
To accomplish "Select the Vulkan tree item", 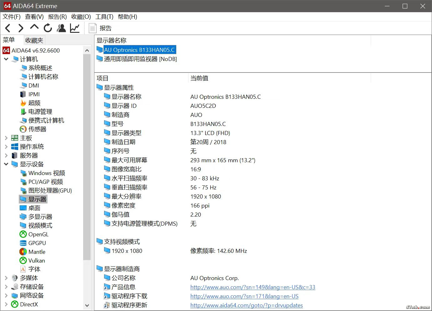I will click(x=37, y=260).
